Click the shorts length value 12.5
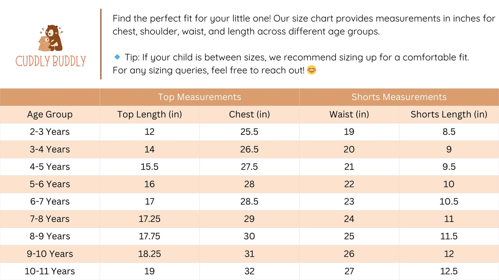The height and width of the screenshot is (280, 499). point(449,271)
